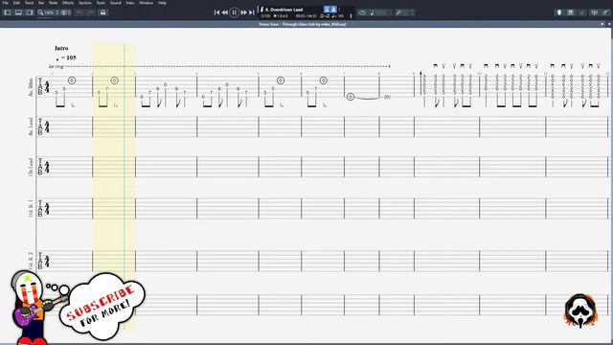Toggle the edition palette panel
The image size is (613, 345).
8,12
